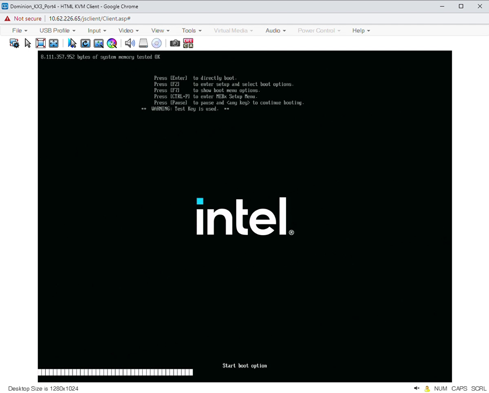
Task: Connect CD-ROM/ISO image disc icon
Action: (156, 43)
